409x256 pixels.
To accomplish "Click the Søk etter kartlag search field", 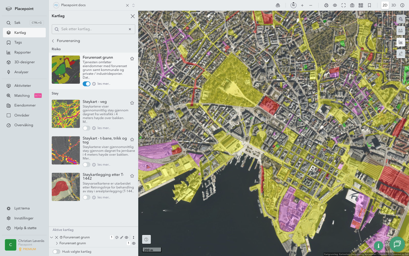I will 93,29.
